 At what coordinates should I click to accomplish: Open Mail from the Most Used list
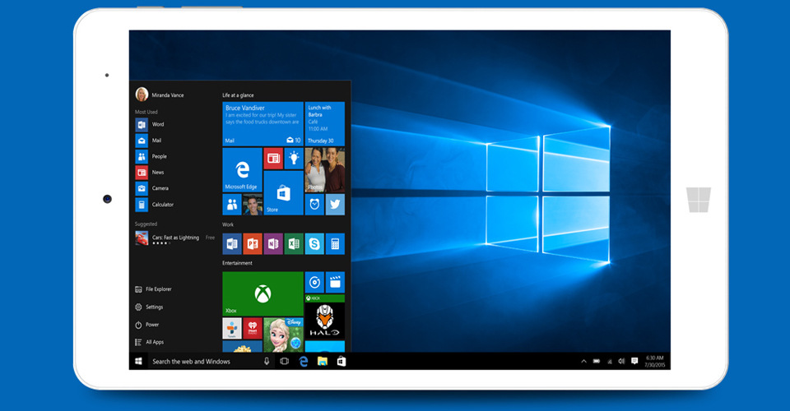(149, 141)
